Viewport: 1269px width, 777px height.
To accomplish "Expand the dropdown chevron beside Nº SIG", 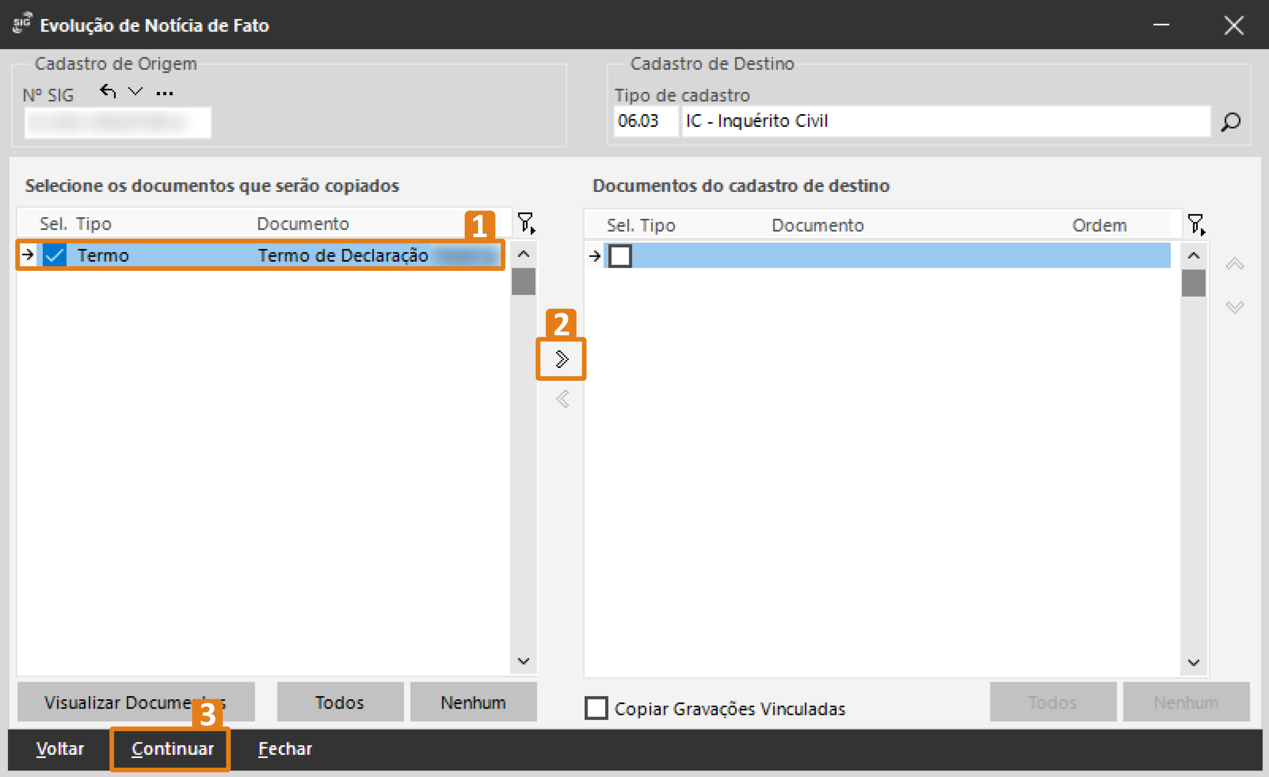I will [x=135, y=92].
